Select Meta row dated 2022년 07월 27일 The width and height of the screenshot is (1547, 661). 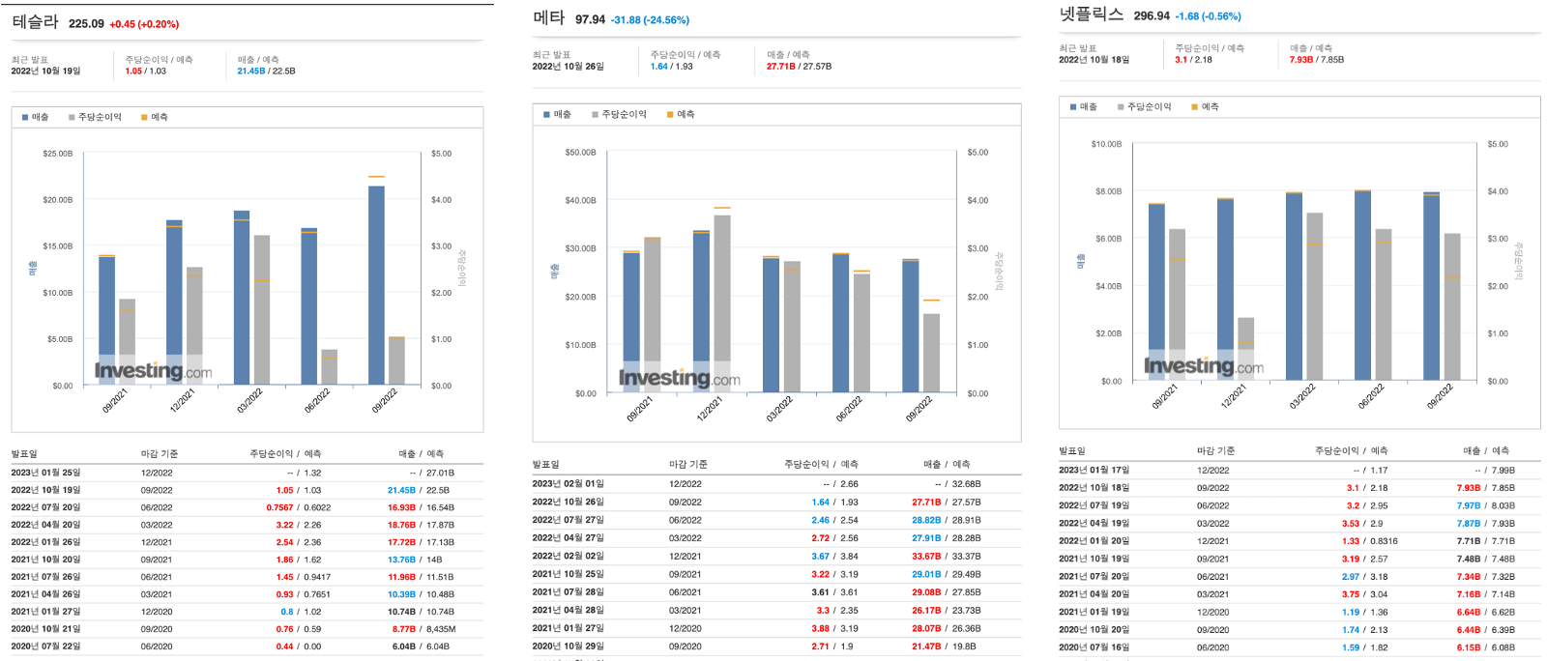click(x=776, y=520)
